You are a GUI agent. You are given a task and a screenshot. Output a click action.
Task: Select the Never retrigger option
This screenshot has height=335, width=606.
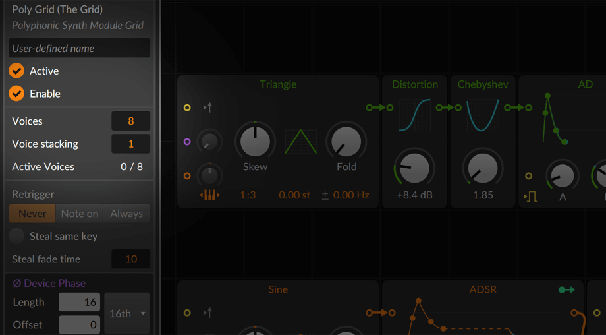pyautogui.click(x=32, y=214)
